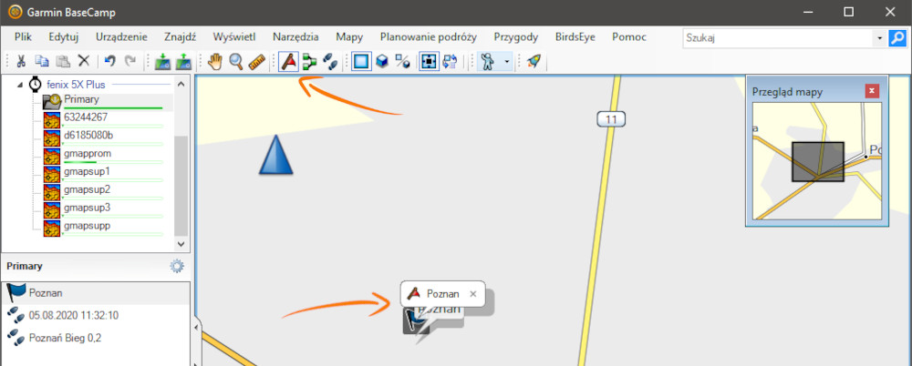The image size is (912, 366).
Task: Switch to the 3D cube map view
Action: 382,62
